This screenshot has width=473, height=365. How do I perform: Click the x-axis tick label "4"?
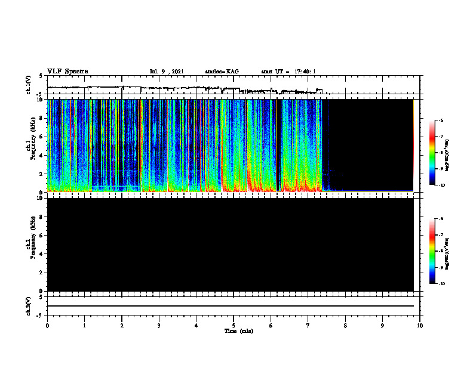point(196,326)
